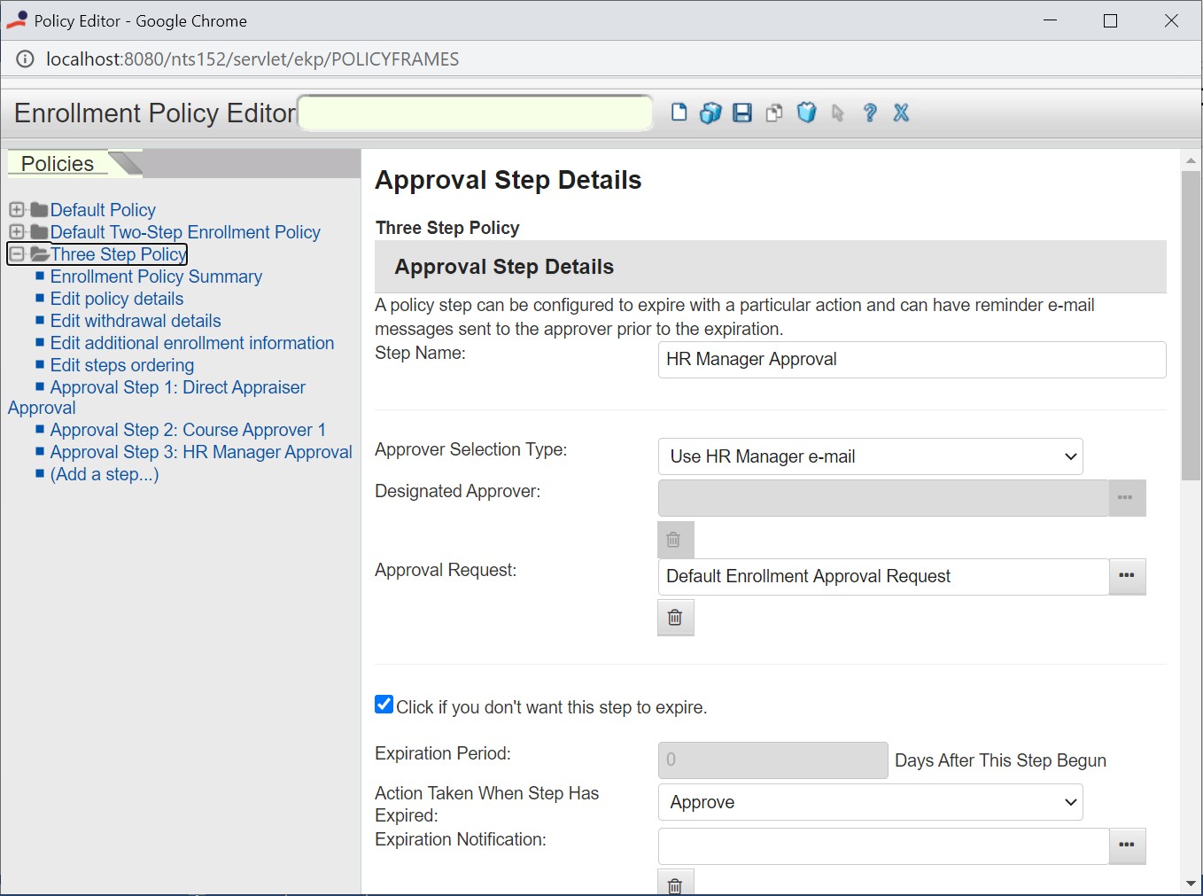Screen dimensions: 1203x896
Task: Click the (Add a step...) link
Action: point(105,474)
